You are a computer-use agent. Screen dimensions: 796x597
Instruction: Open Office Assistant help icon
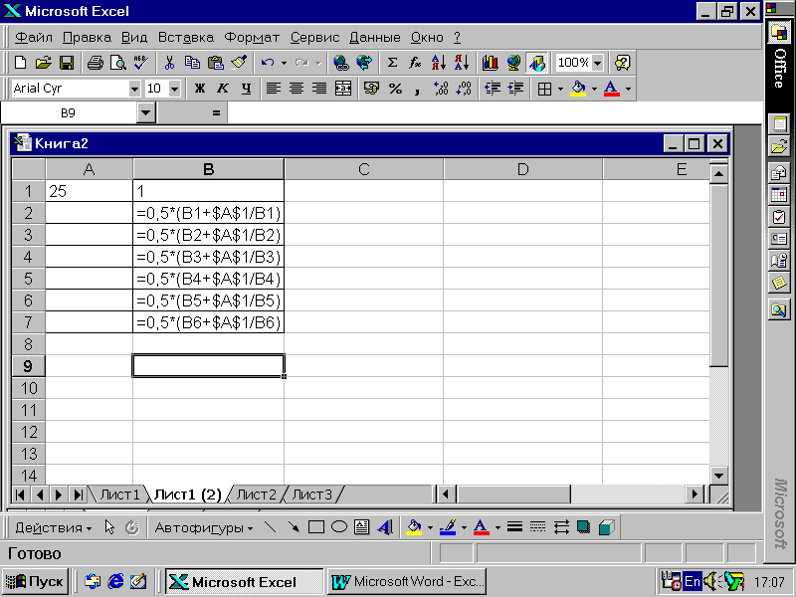pos(622,63)
